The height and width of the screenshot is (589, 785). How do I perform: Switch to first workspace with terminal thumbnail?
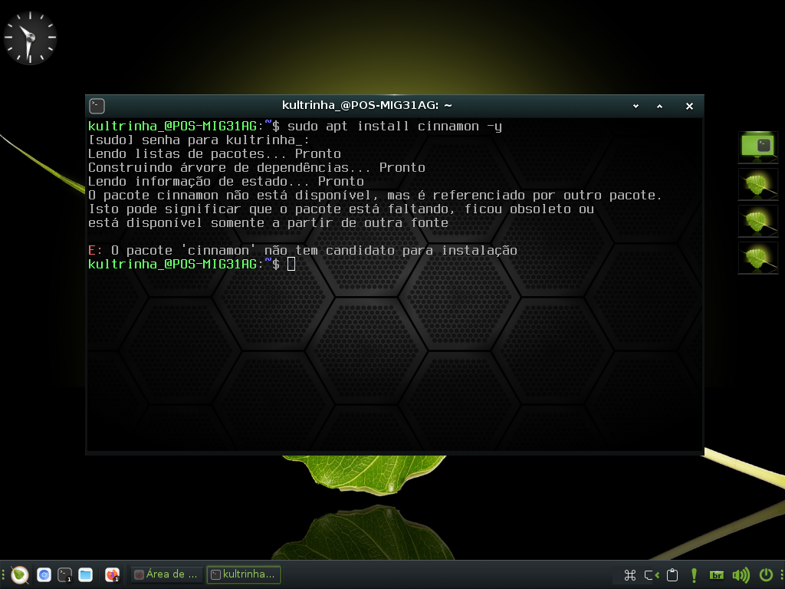pos(758,147)
